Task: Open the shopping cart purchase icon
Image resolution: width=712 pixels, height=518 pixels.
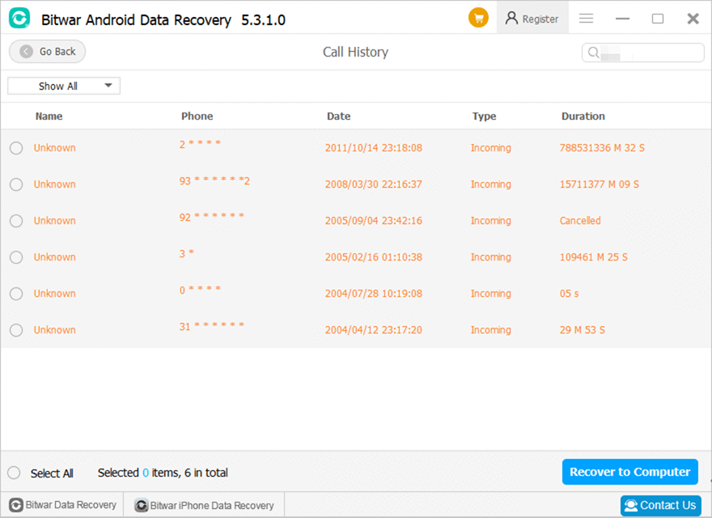Action: [478, 16]
